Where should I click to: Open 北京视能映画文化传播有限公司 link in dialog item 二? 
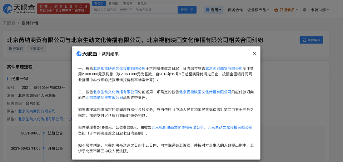(x=205, y=92)
